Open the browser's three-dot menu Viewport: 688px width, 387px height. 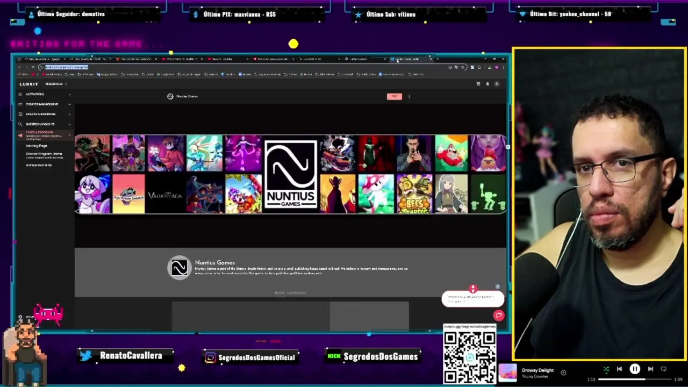pyautogui.click(x=503, y=67)
